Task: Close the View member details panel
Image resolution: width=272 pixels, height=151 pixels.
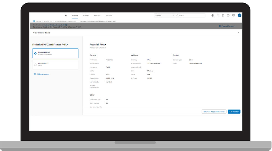Action: (x=238, y=33)
